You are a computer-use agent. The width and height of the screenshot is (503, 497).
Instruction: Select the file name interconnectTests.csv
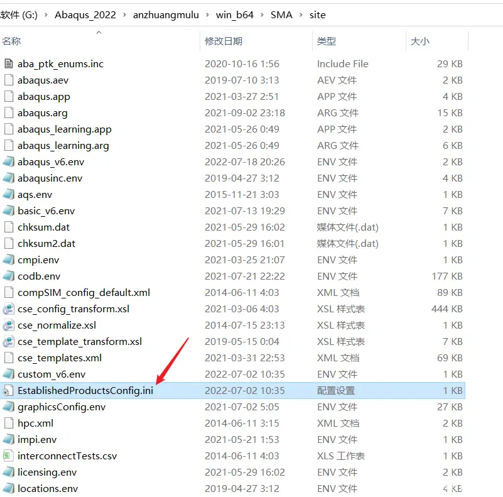pos(67,456)
